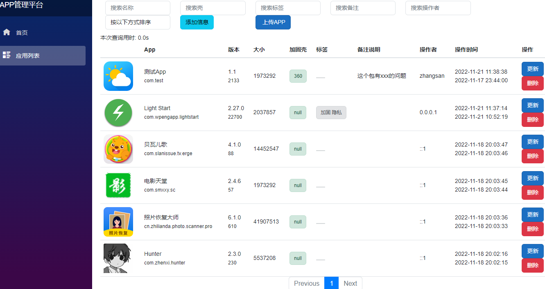Select the grid icon next to 应用列表
The image size is (545, 289).
pos(7,55)
